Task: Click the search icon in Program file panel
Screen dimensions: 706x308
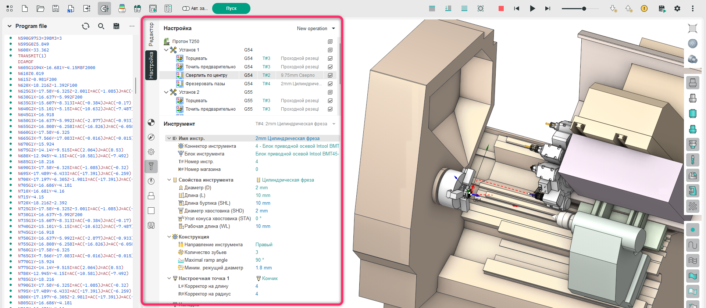Action: pos(101,26)
